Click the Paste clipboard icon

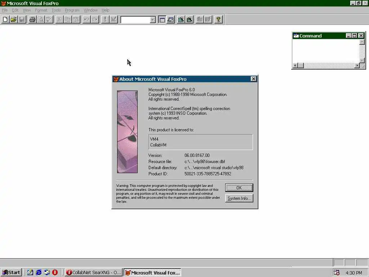click(76, 19)
